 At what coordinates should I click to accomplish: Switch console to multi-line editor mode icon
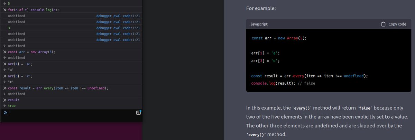pos(138,113)
